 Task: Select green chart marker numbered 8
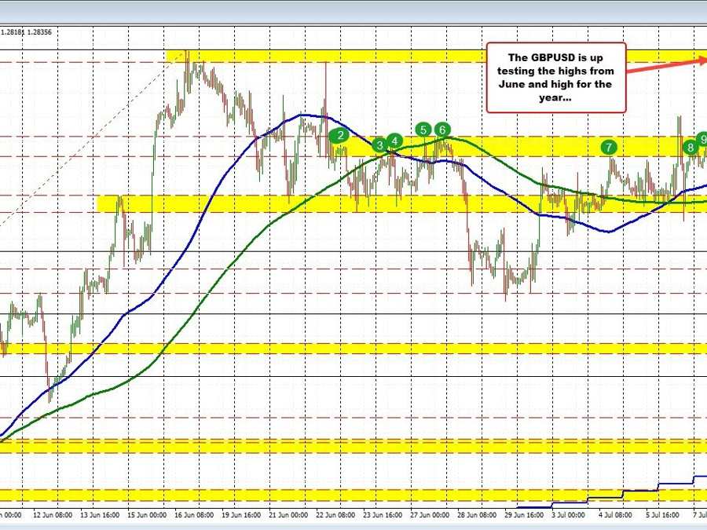691,147
